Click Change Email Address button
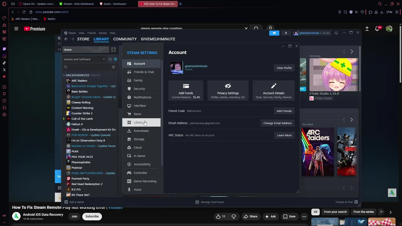The width and height of the screenshot is (402, 226). 278,123
